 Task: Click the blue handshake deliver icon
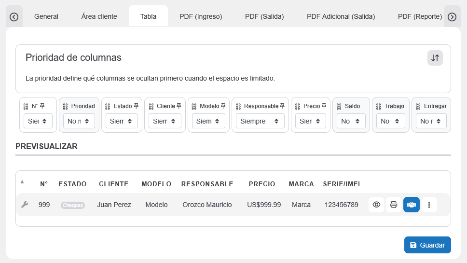pos(411,205)
